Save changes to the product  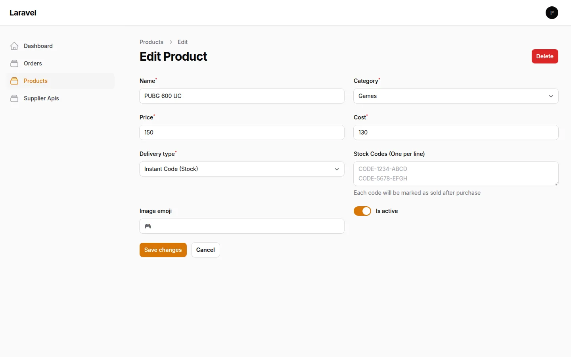click(163, 250)
